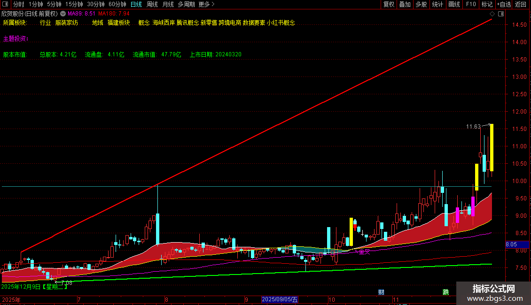This screenshot has width=531, height=305.
Task: Select the 1分钟 period
Action: click(36, 4)
